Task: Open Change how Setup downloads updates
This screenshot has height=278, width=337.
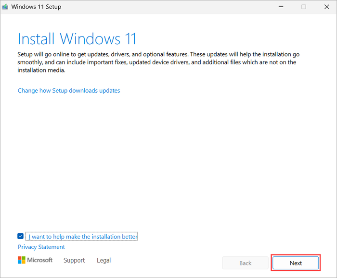Action: pyautogui.click(x=69, y=90)
